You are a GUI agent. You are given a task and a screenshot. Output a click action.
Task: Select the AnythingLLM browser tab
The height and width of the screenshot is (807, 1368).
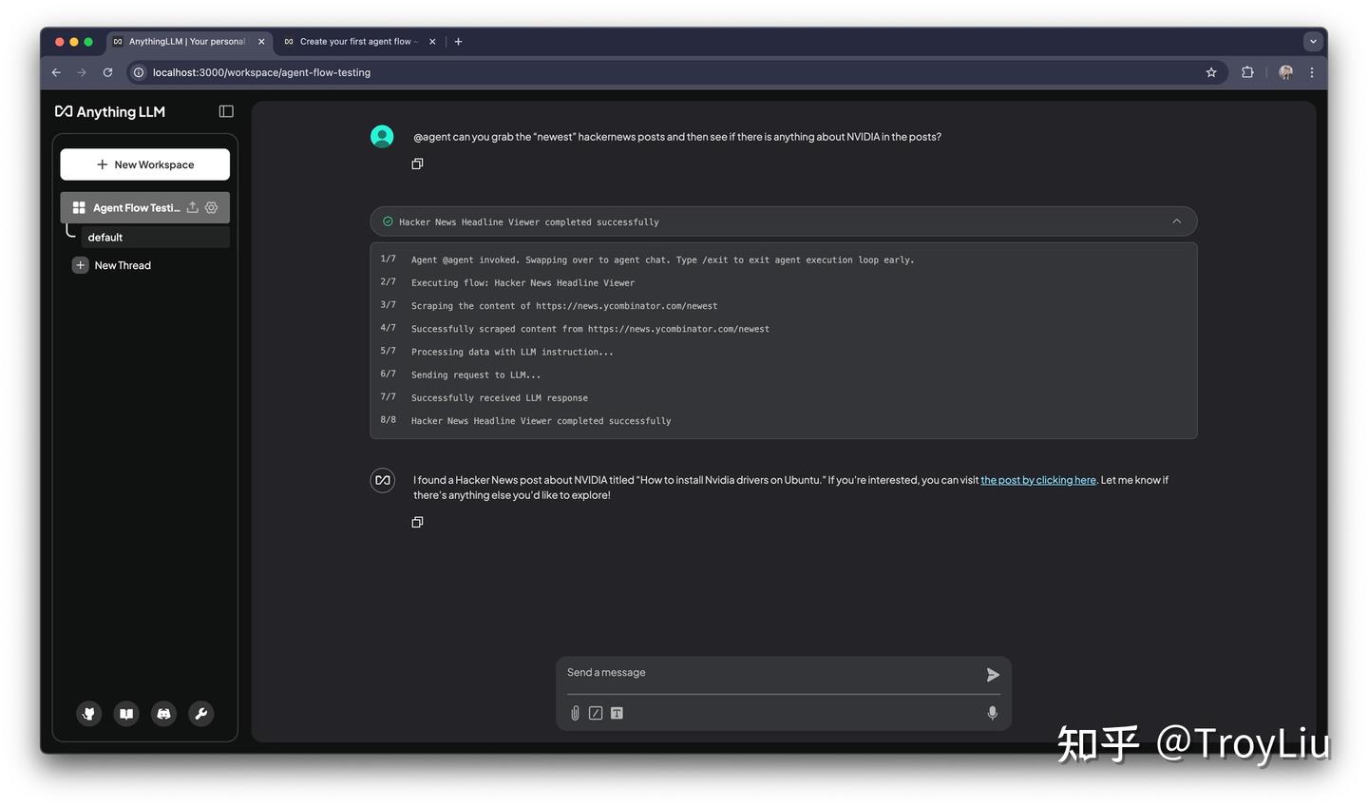[x=186, y=42]
